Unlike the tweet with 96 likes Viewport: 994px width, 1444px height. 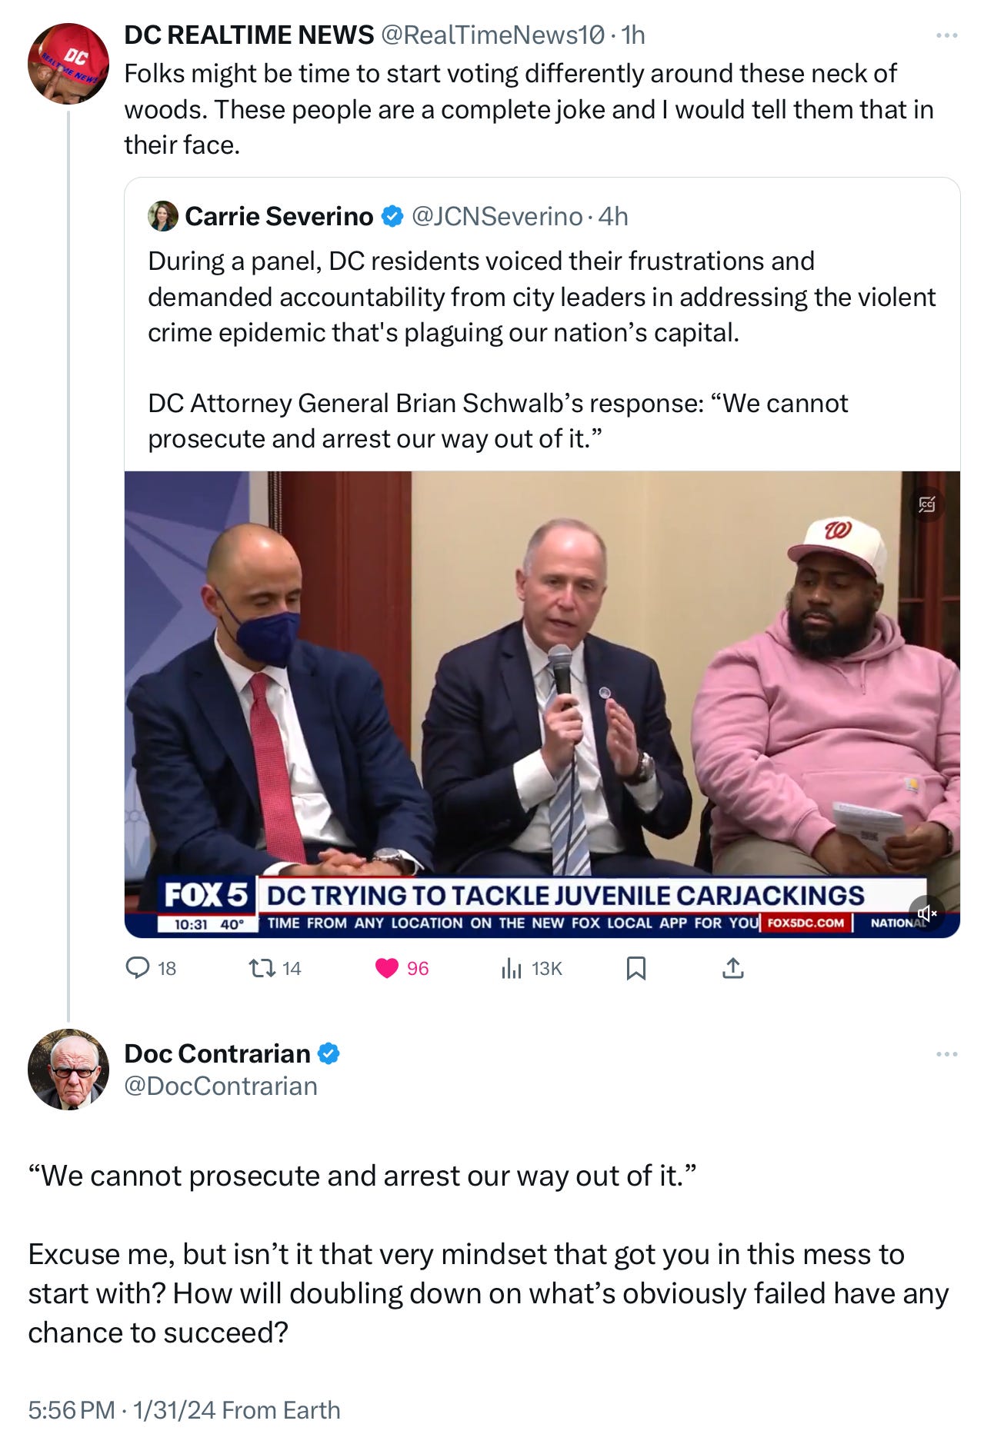402,968
